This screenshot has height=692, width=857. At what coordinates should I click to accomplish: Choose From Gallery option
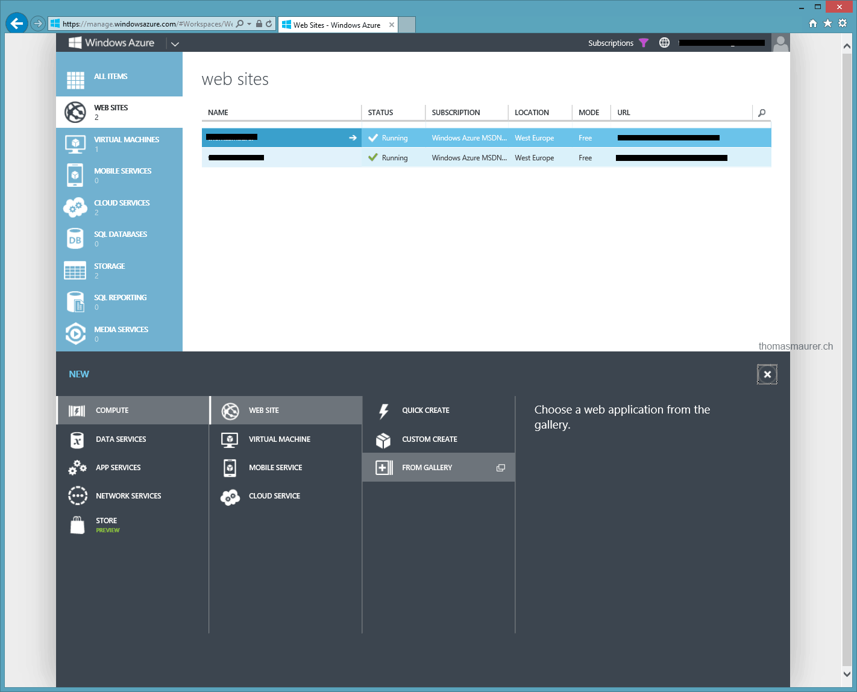click(439, 468)
